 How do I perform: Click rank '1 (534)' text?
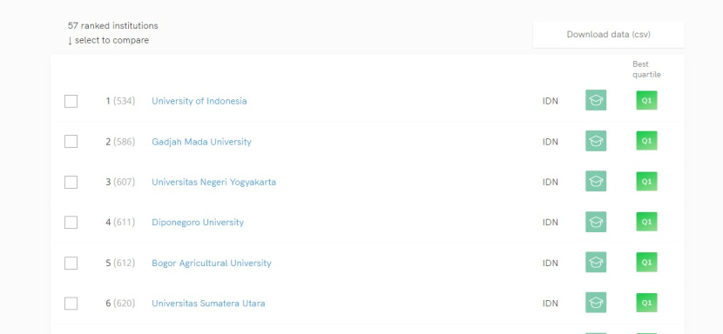(120, 101)
